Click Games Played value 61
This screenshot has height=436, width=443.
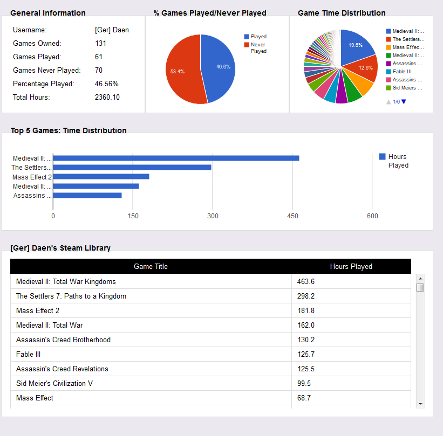[x=99, y=57]
